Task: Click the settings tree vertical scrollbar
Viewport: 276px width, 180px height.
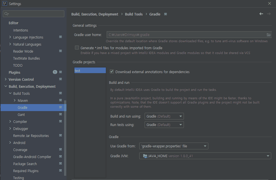Action: point(65,138)
